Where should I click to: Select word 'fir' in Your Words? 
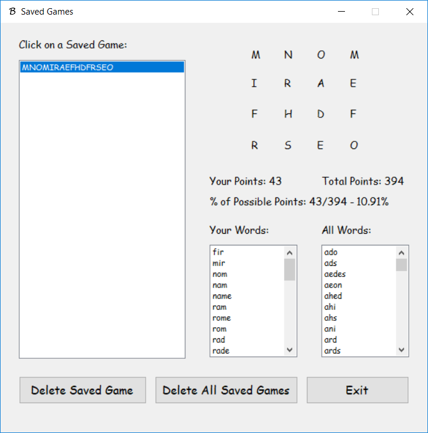pyautogui.click(x=219, y=252)
